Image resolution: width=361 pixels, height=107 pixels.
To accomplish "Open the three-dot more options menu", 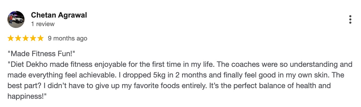I will [x=350, y=19].
